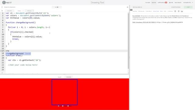Select the console tab in output pane
The image size is (195, 110).
click(69, 77)
